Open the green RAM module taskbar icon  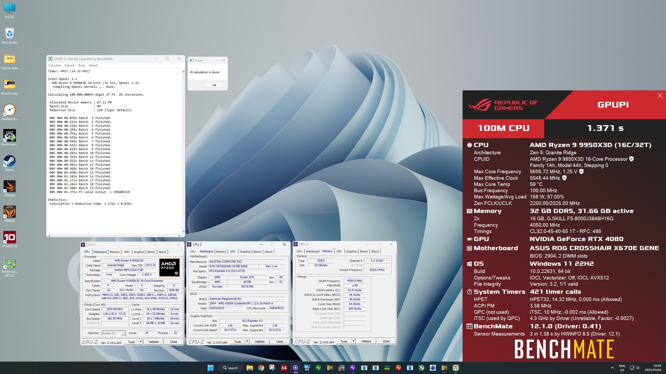tap(387, 368)
